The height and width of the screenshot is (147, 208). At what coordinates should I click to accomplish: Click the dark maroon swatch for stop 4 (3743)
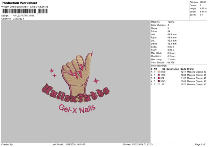tap(159, 81)
